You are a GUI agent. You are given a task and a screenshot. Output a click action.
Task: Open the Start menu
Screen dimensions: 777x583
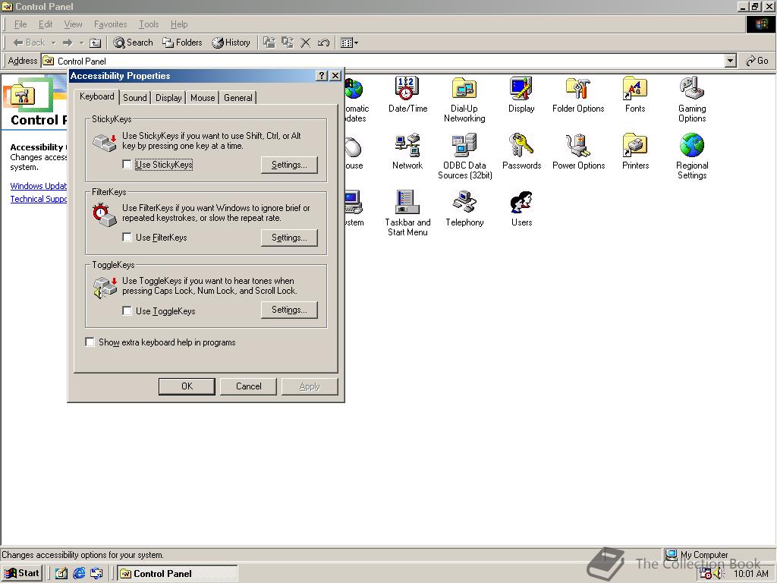[x=22, y=573]
